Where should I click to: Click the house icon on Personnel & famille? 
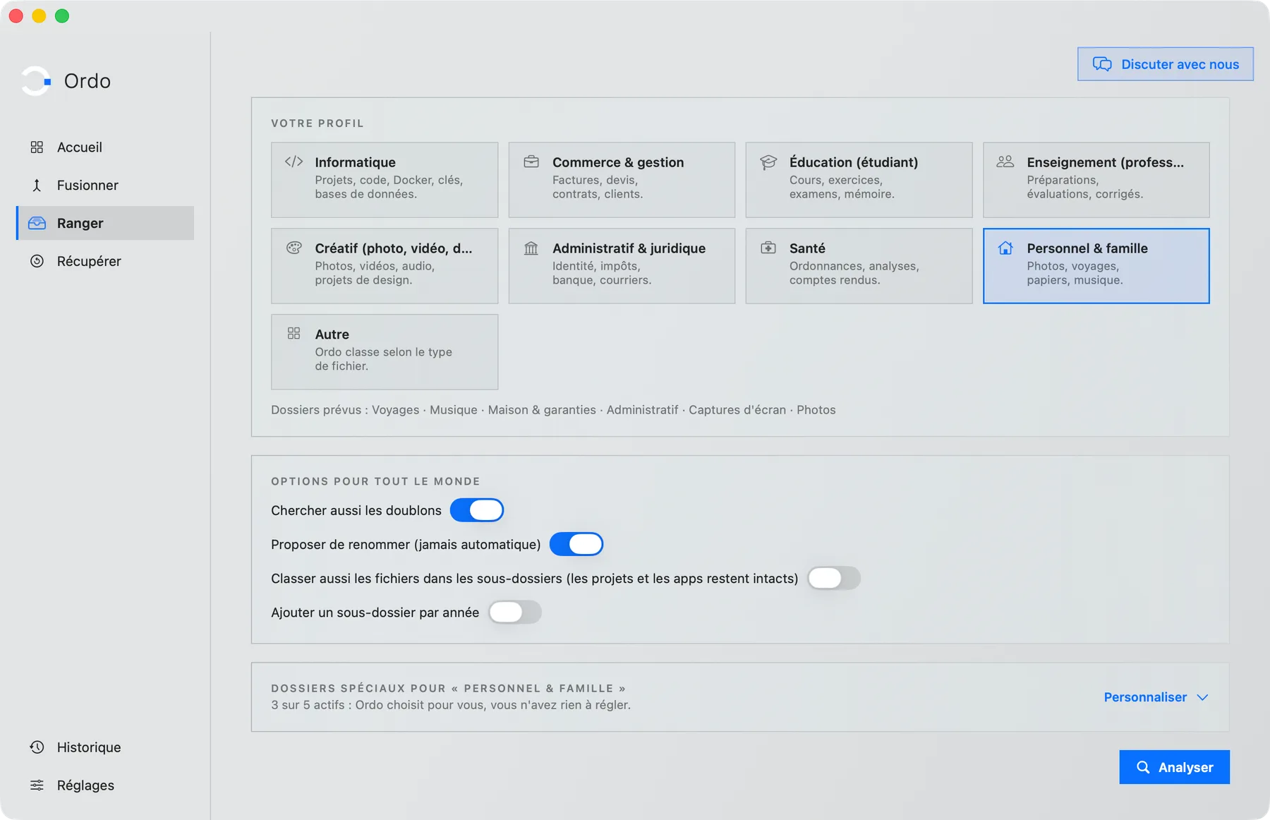click(x=1005, y=248)
